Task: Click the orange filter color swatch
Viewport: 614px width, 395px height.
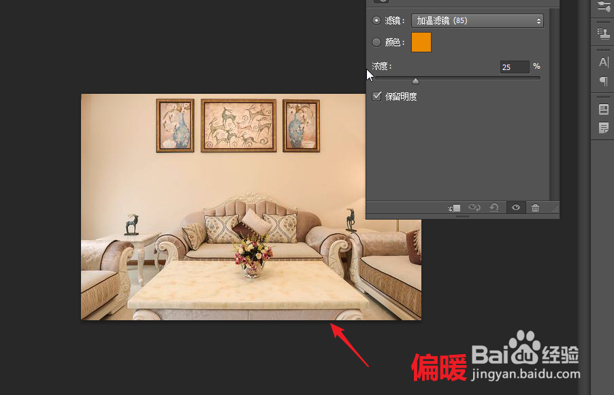Action: [x=421, y=42]
